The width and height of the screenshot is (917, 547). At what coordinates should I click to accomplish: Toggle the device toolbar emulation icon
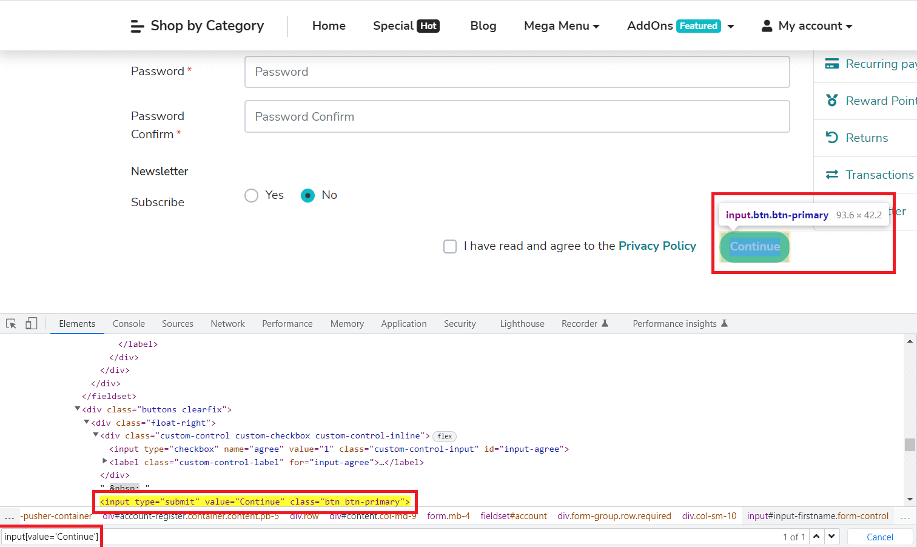31,323
